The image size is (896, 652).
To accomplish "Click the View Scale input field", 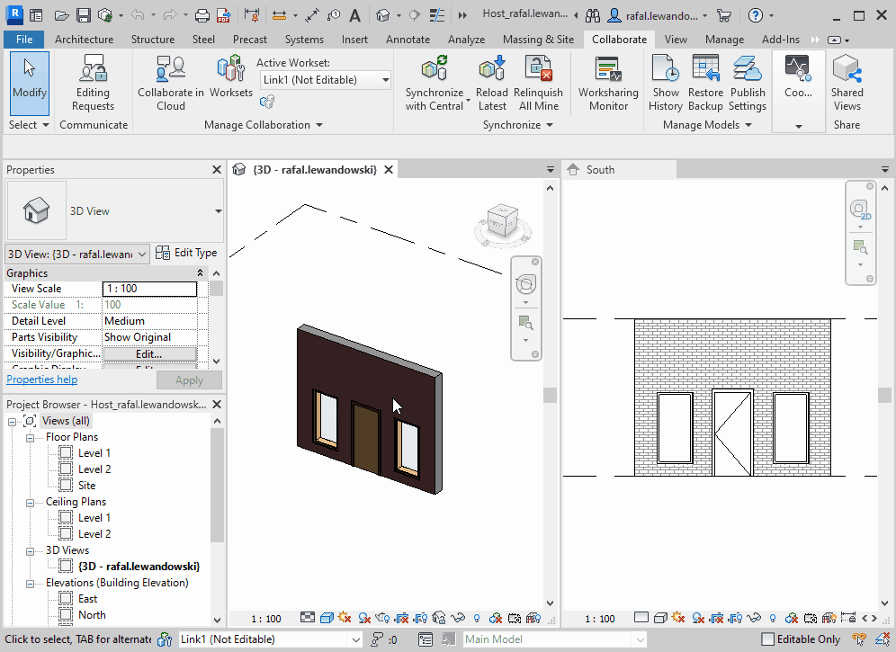I will 149,289.
